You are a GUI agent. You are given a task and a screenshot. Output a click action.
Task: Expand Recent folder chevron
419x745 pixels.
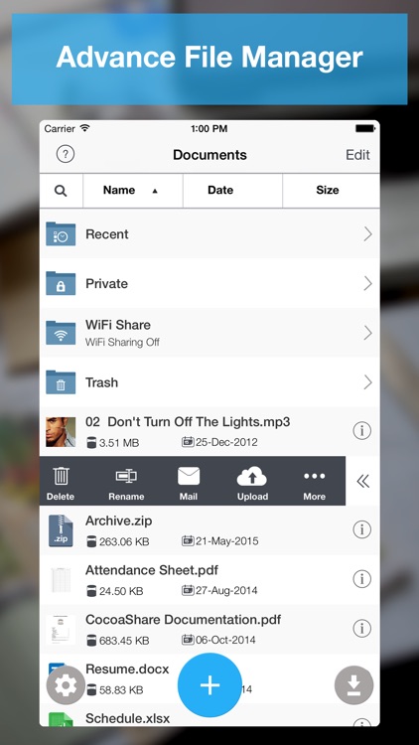pyautogui.click(x=367, y=233)
